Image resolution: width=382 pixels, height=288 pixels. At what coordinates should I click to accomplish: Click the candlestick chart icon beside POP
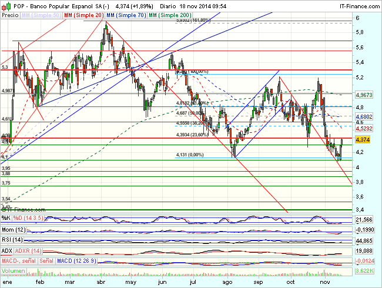(5, 5)
